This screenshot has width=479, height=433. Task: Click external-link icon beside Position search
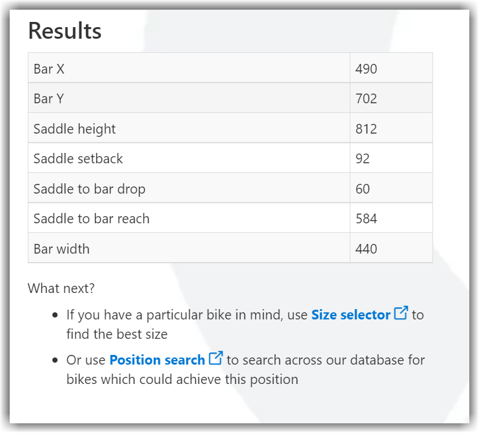(216, 358)
